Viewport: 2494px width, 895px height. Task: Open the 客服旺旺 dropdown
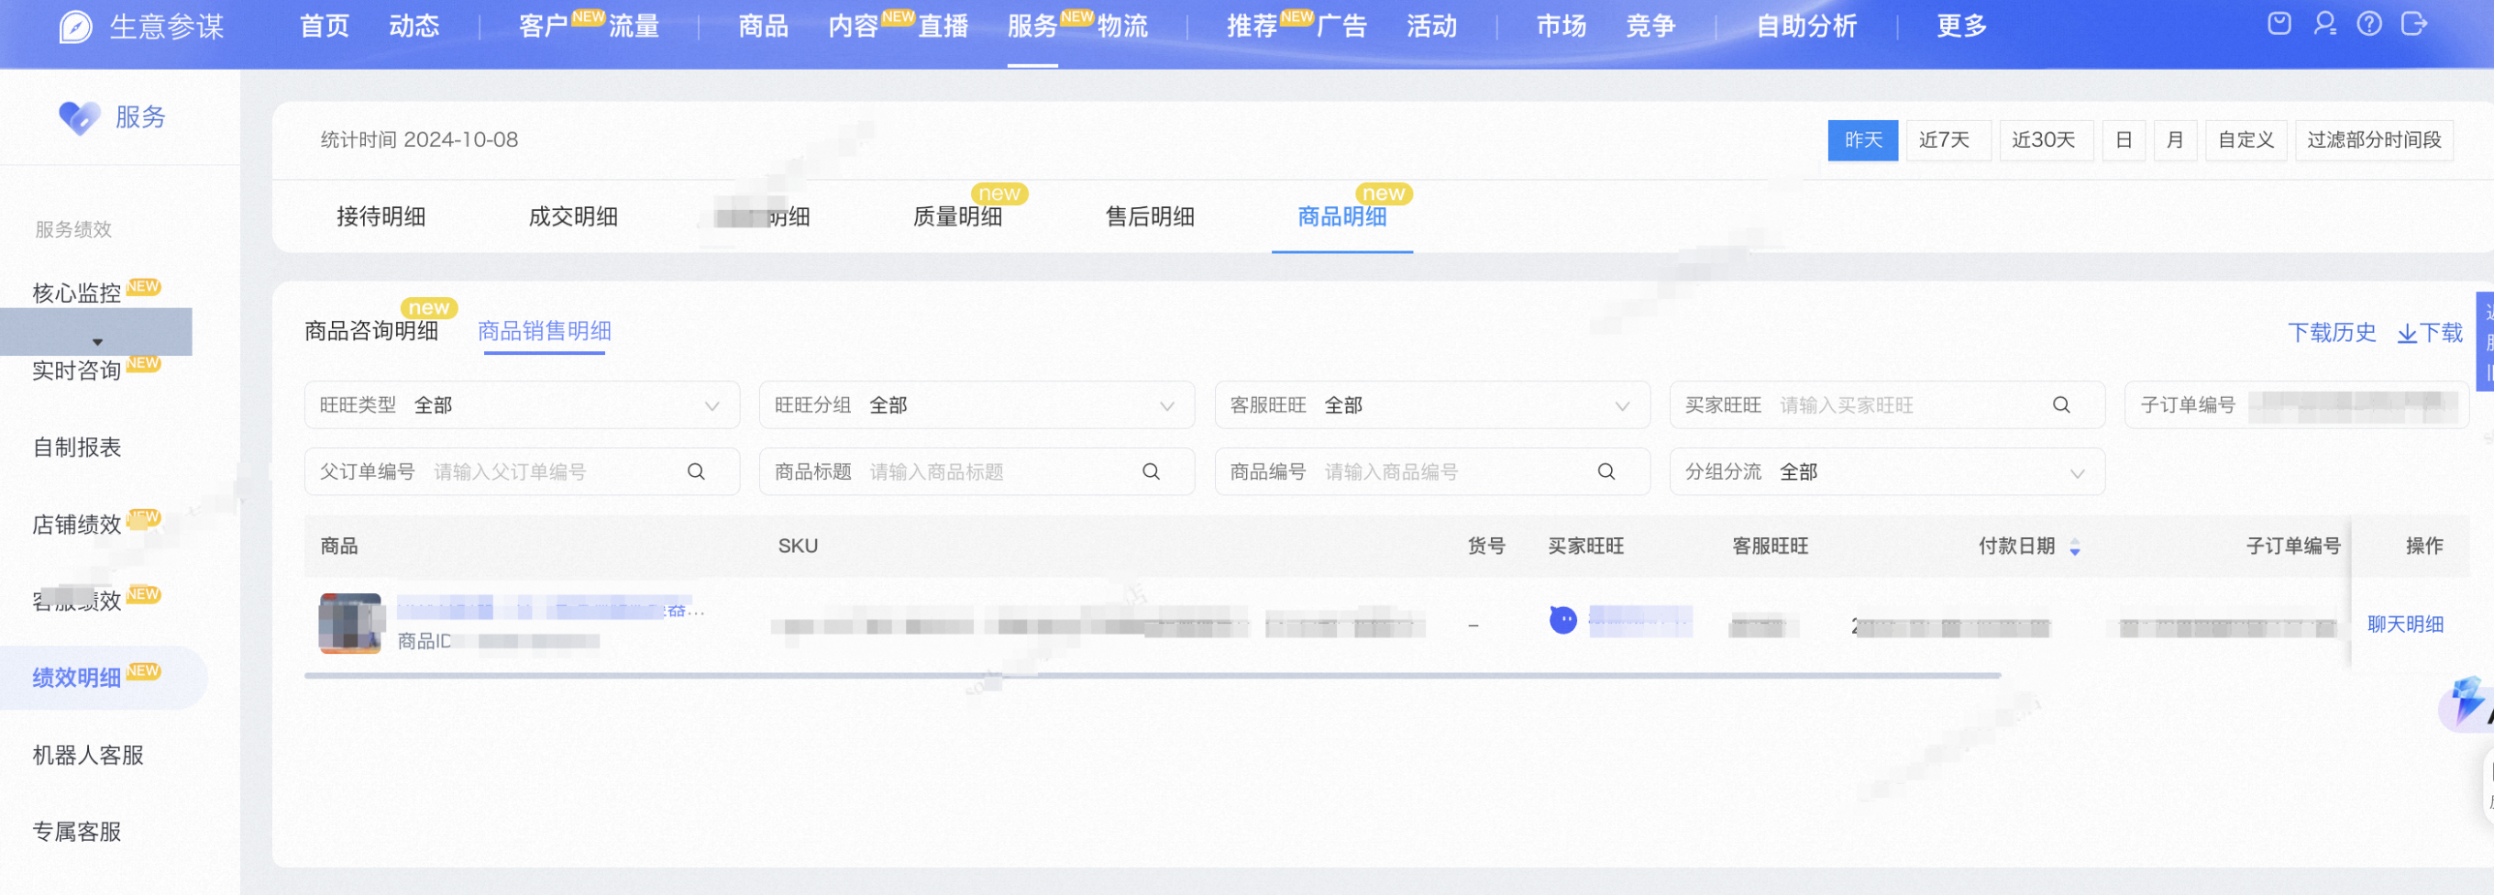click(1432, 405)
